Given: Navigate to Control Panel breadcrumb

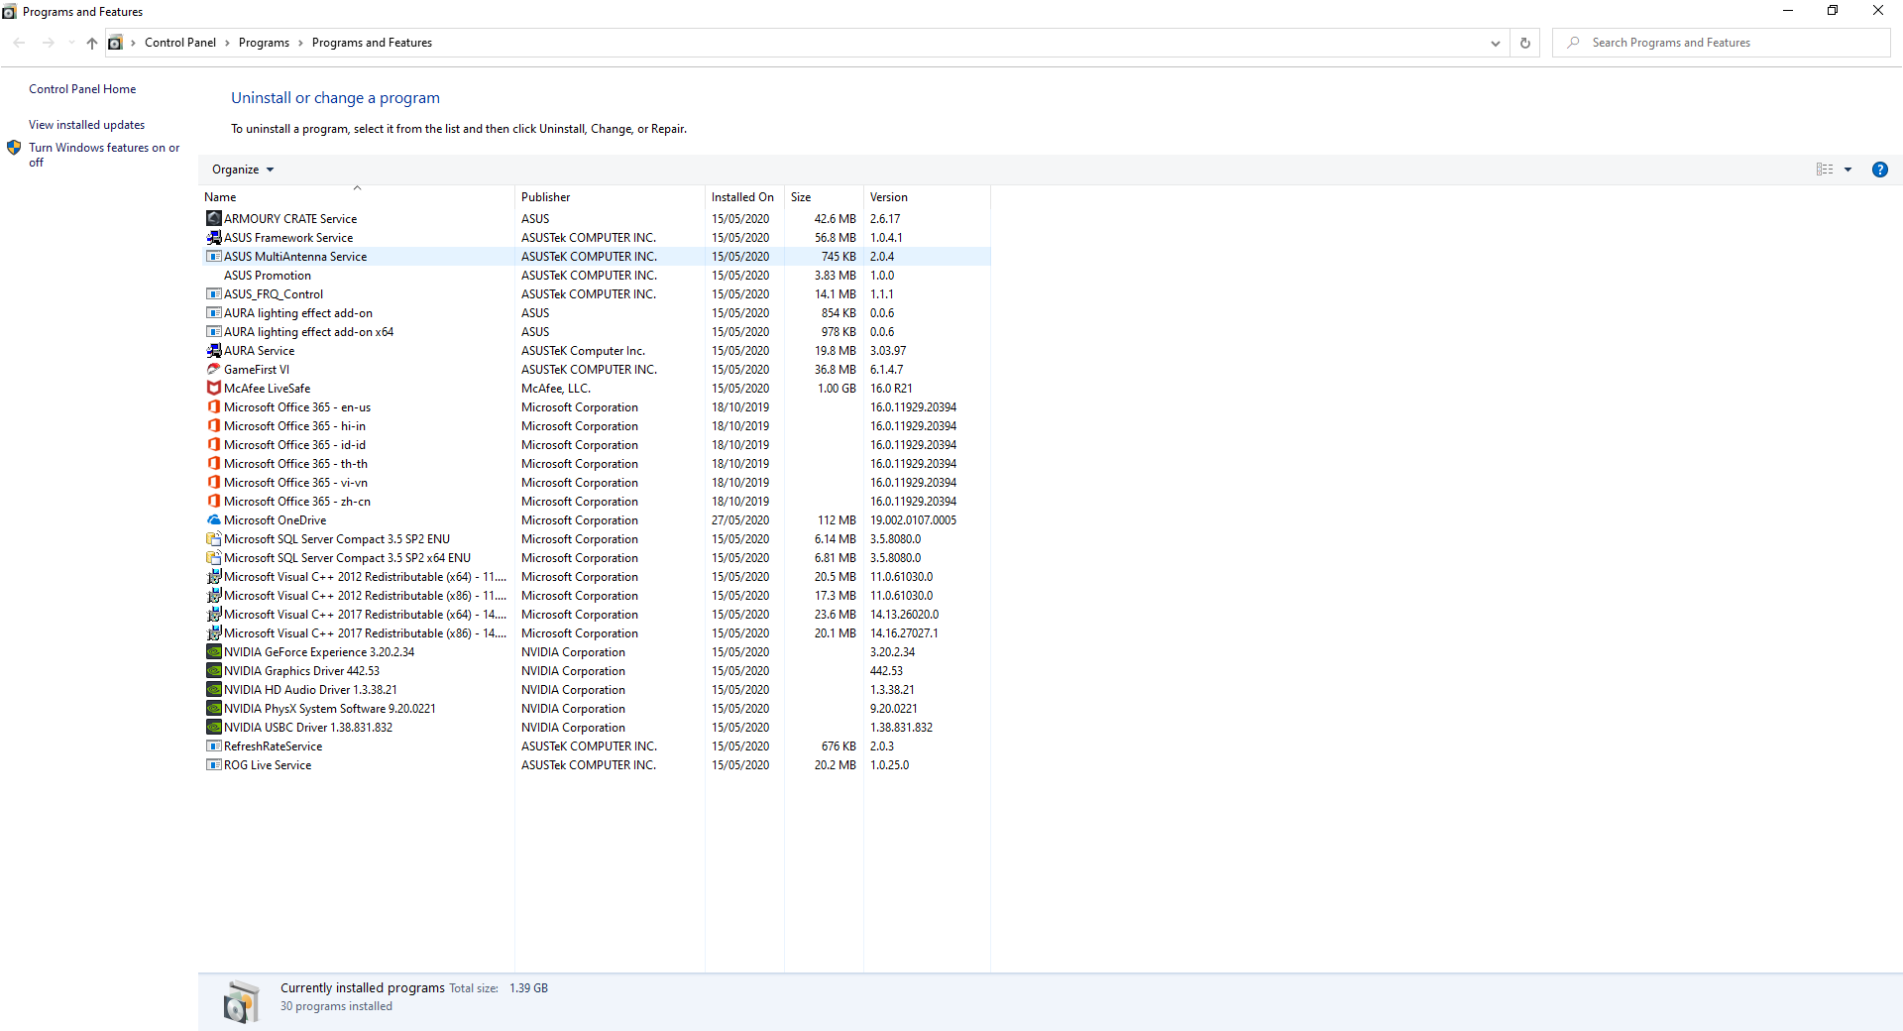Looking at the screenshot, I should click(x=180, y=43).
